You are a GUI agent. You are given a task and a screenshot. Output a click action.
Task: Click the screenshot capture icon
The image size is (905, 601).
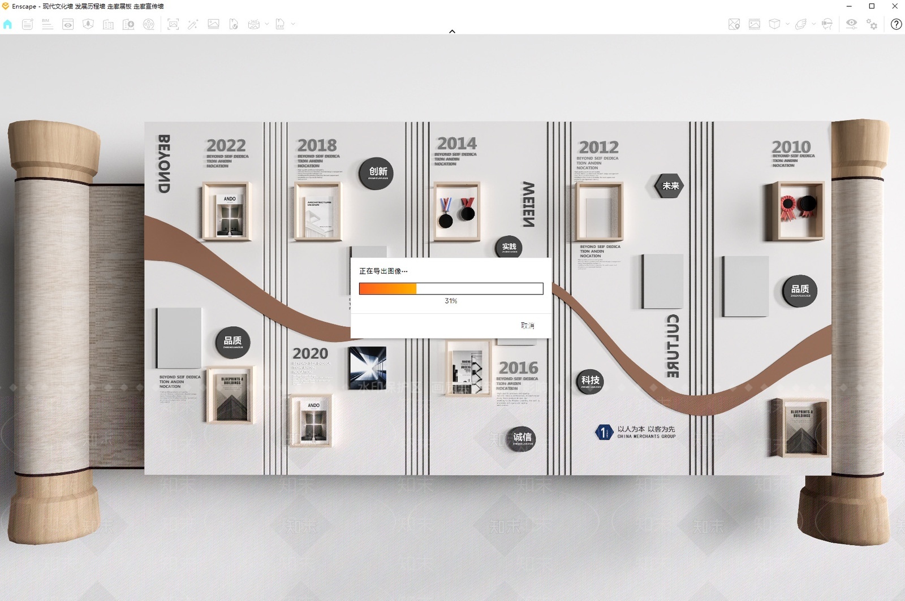point(173,24)
